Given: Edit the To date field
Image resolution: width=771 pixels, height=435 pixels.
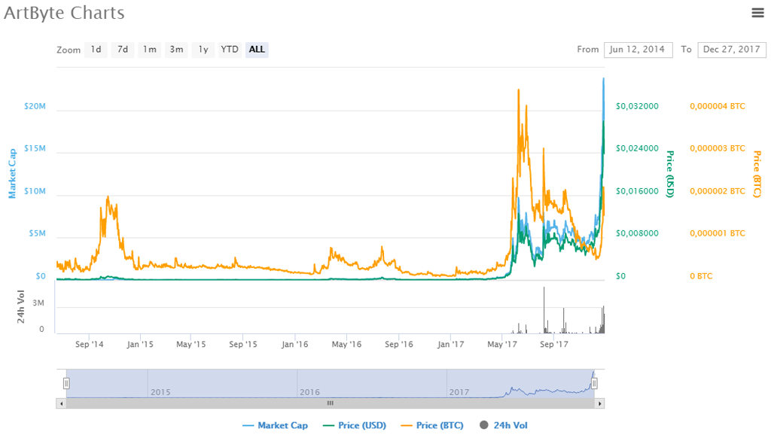Looking at the screenshot, I should [732, 50].
